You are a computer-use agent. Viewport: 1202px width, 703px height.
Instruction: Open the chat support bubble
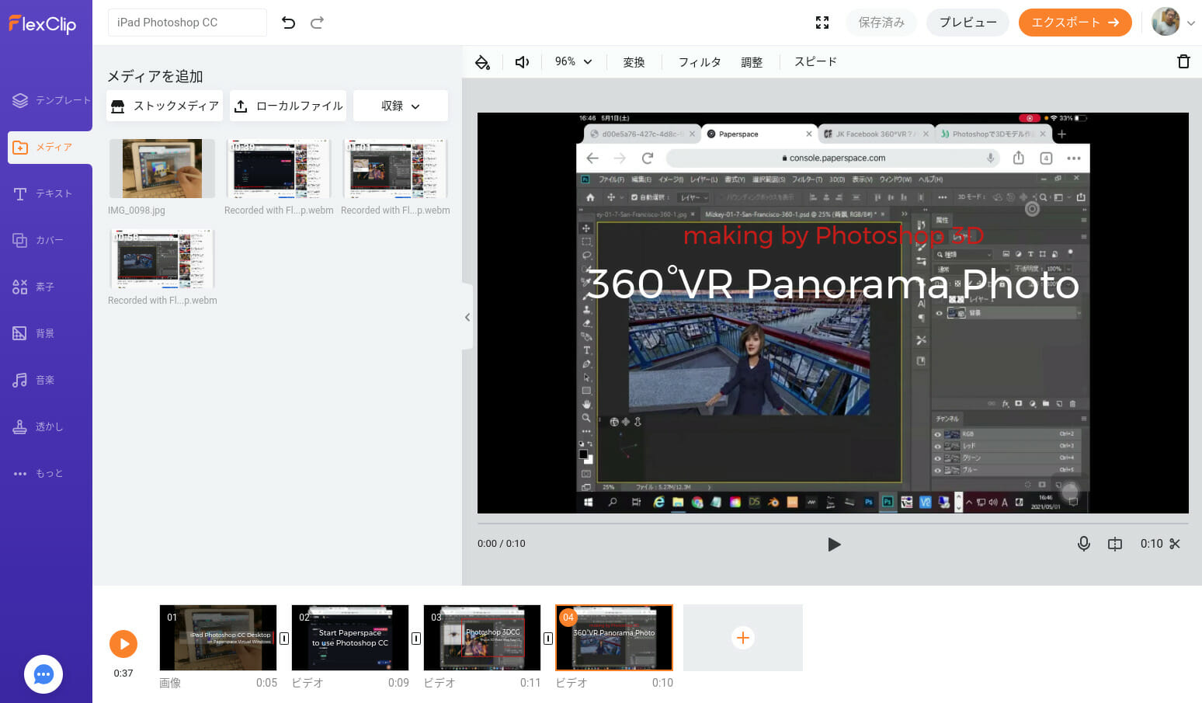click(x=43, y=674)
